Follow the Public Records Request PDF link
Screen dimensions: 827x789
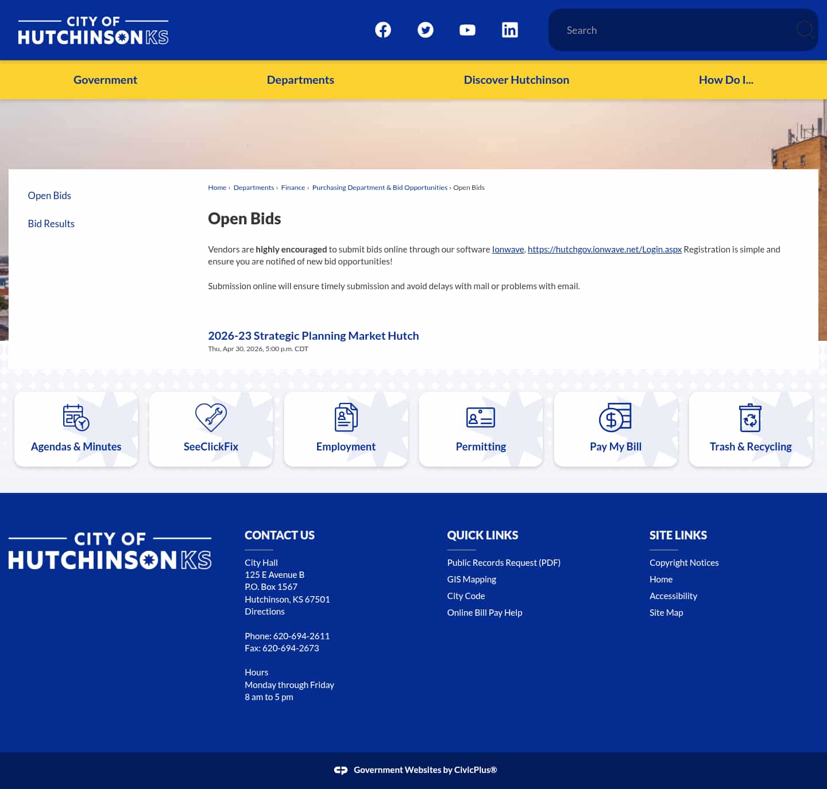[x=504, y=562]
